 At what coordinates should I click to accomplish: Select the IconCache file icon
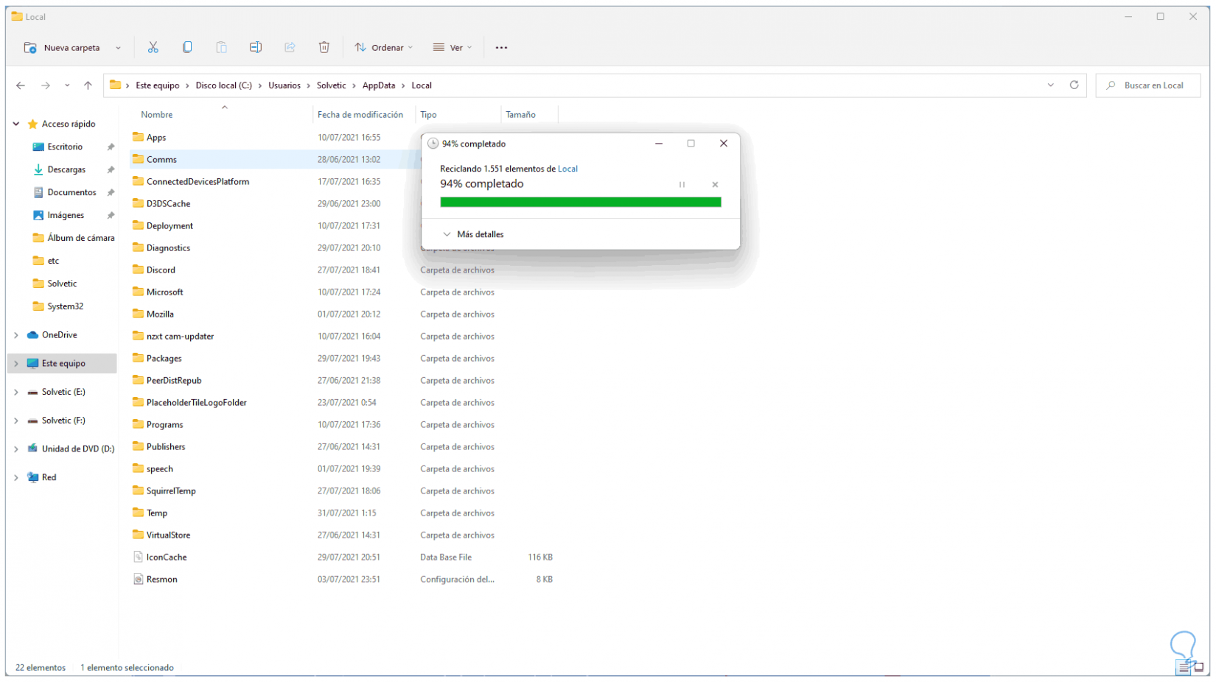138,557
